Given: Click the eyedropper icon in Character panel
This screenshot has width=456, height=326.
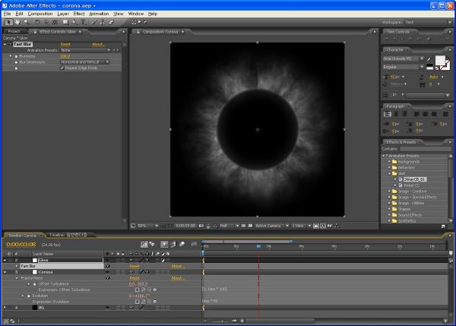Looking at the screenshot, I should [429, 59].
